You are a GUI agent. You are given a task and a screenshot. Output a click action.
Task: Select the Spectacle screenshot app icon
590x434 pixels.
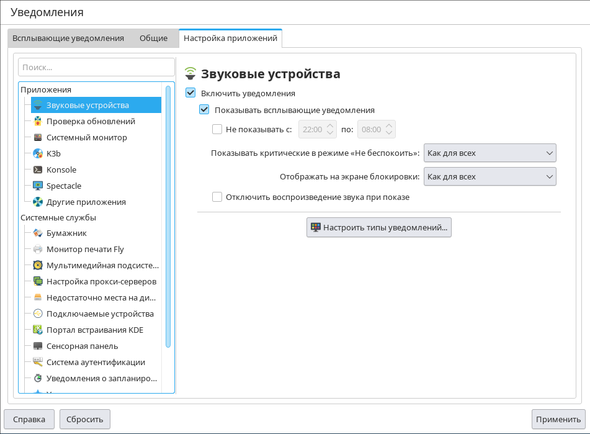[x=38, y=186]
